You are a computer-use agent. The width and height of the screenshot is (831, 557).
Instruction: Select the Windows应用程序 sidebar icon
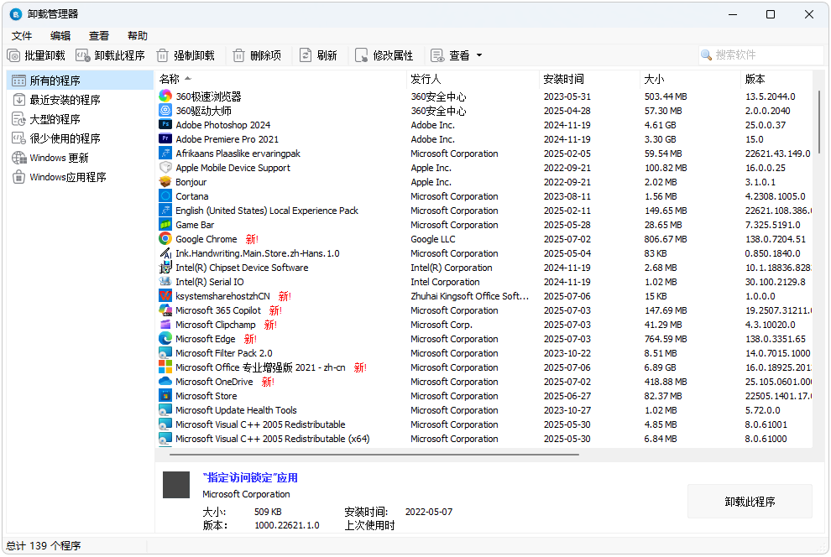point(18,176)
